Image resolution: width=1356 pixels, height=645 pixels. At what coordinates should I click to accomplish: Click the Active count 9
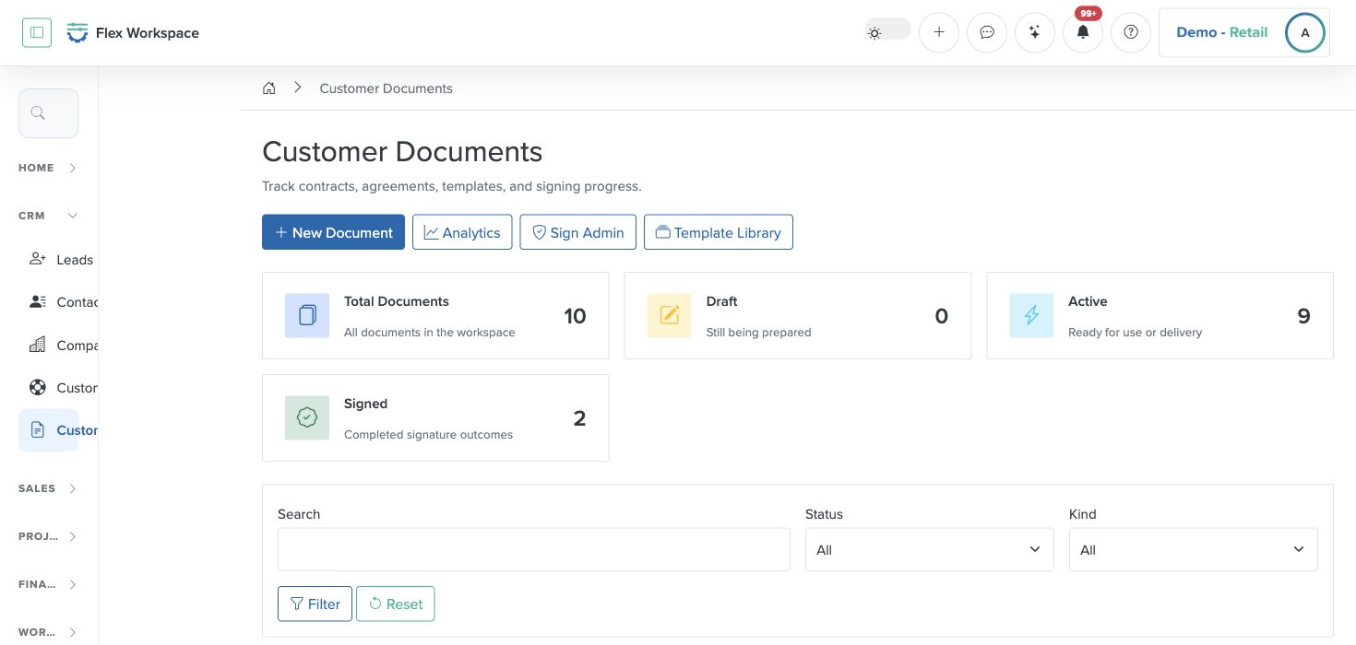click(1303, 316)
